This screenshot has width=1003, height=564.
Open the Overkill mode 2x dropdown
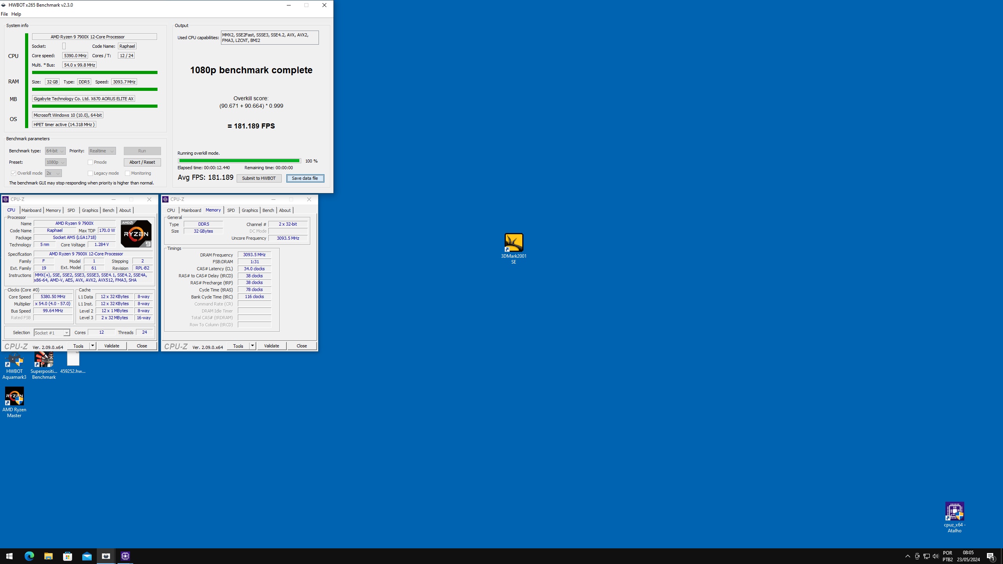53,173
